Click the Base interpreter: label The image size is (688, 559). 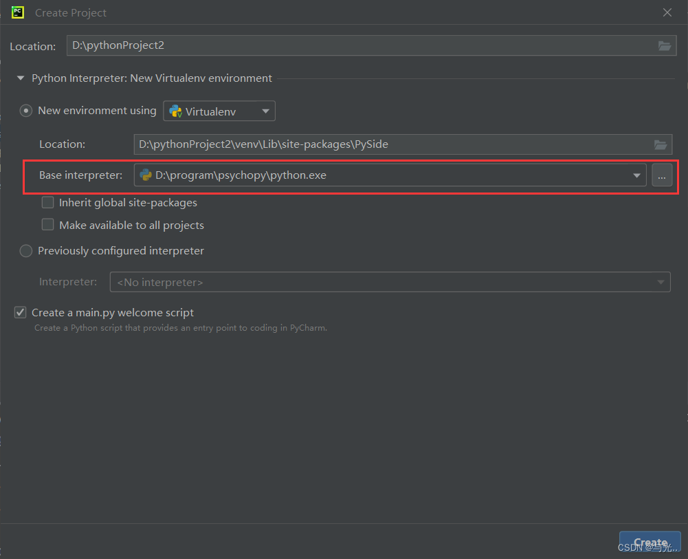[x=80, y=175]
